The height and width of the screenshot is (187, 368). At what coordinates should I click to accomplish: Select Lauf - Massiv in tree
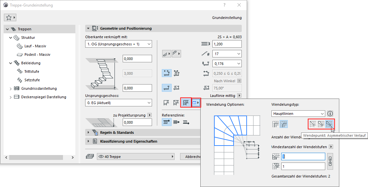[x=35, y=46]
